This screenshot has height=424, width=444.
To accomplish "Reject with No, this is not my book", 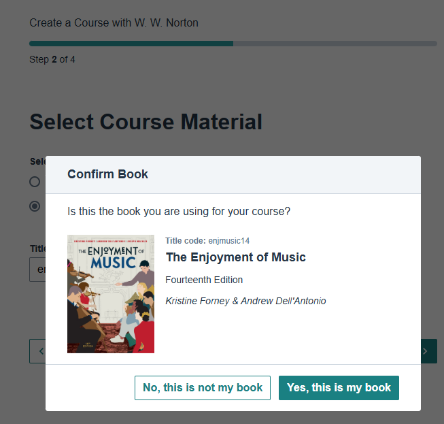I will tap(203, 388).
